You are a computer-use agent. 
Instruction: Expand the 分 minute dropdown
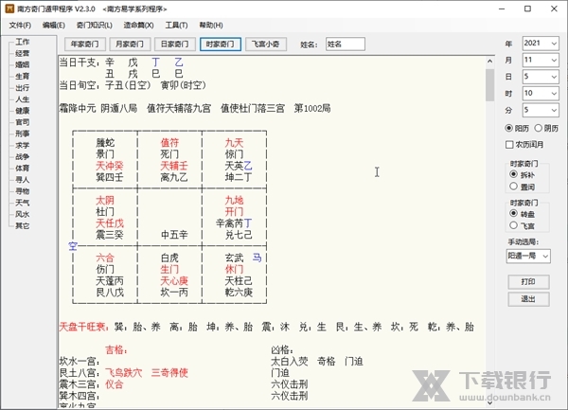click(x=554, y=110)
